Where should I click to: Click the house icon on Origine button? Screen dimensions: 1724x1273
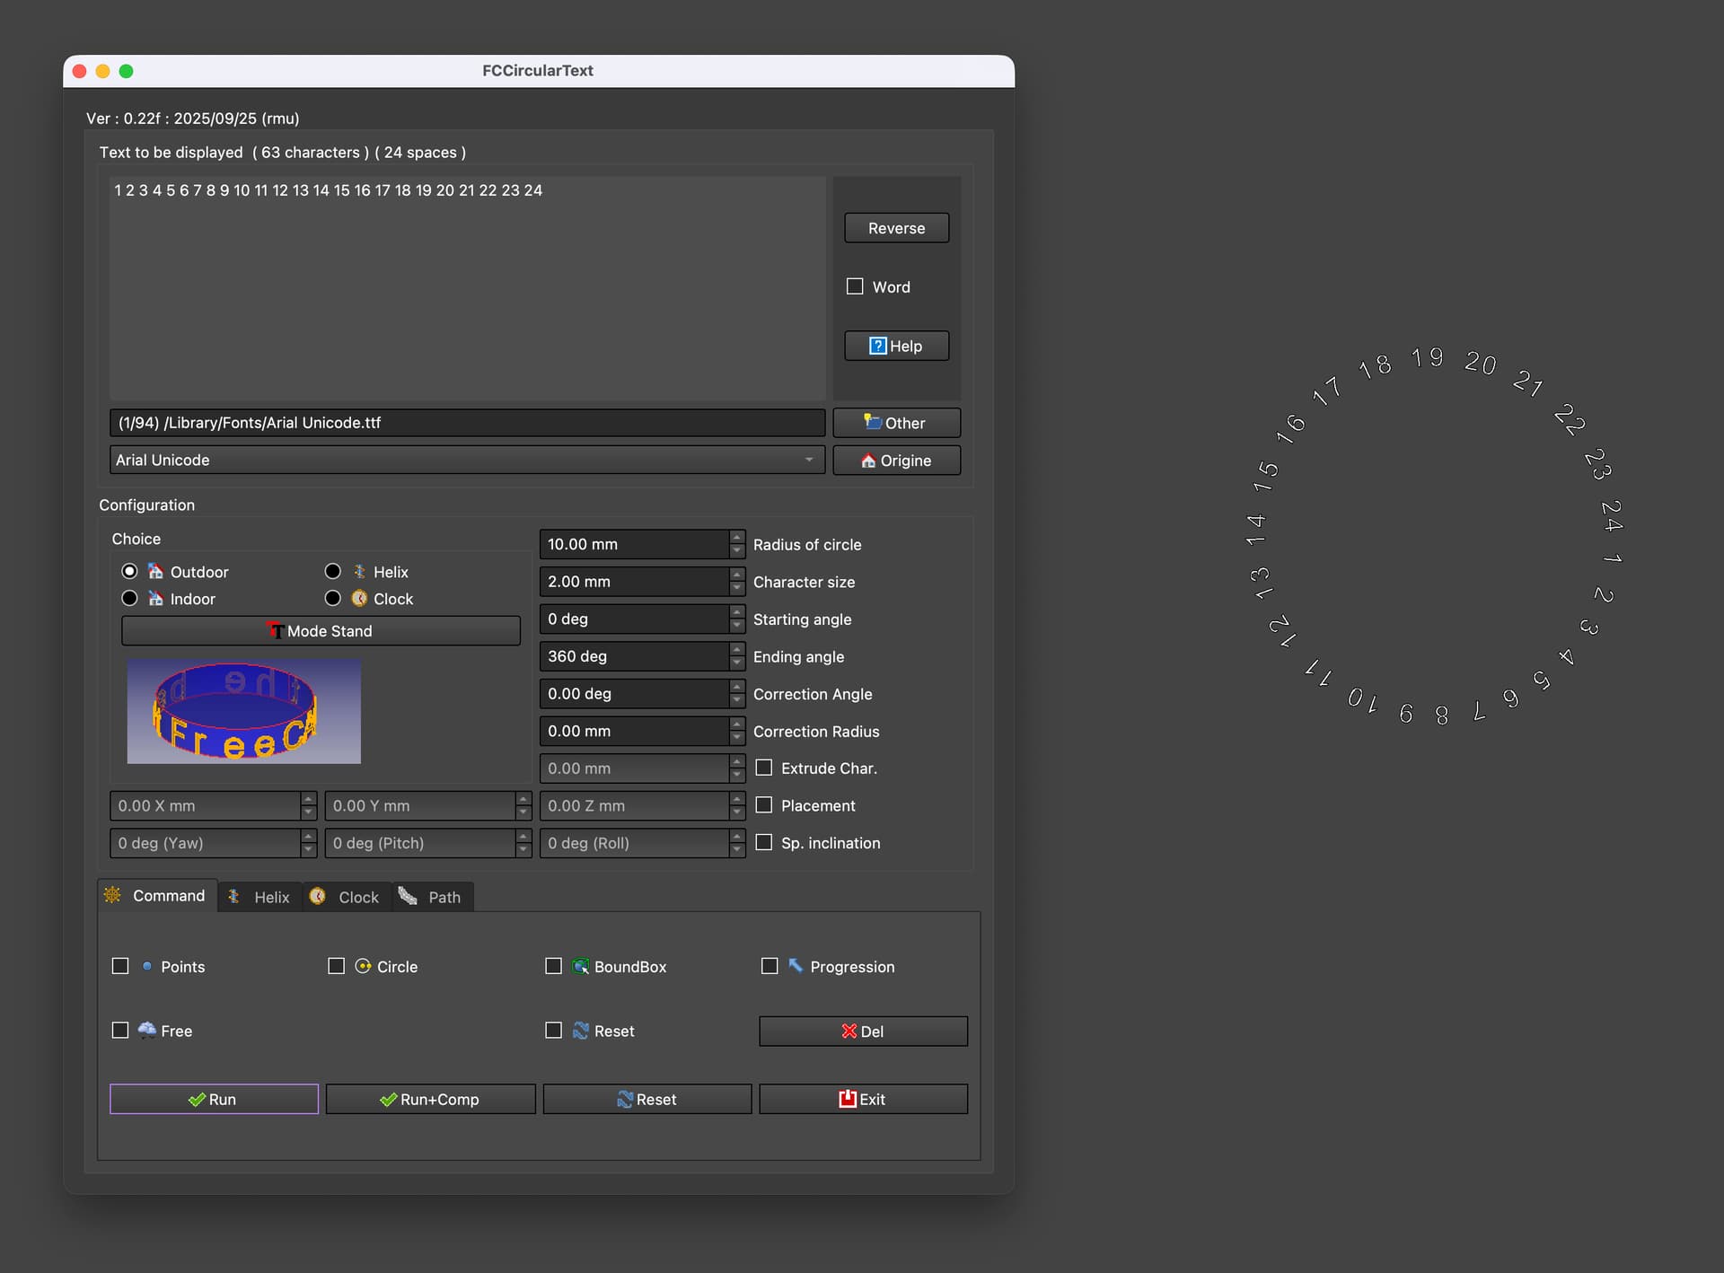[x=867, y=461]
